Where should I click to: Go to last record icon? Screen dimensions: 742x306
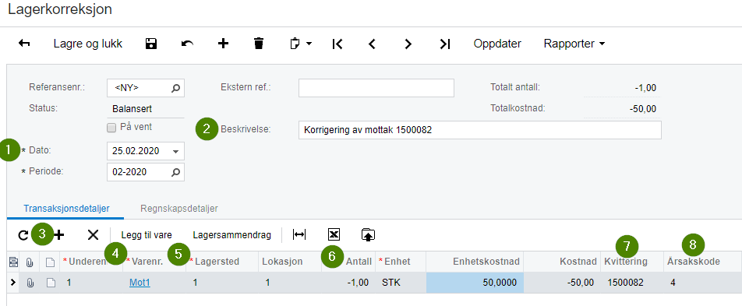click(445, 44)
